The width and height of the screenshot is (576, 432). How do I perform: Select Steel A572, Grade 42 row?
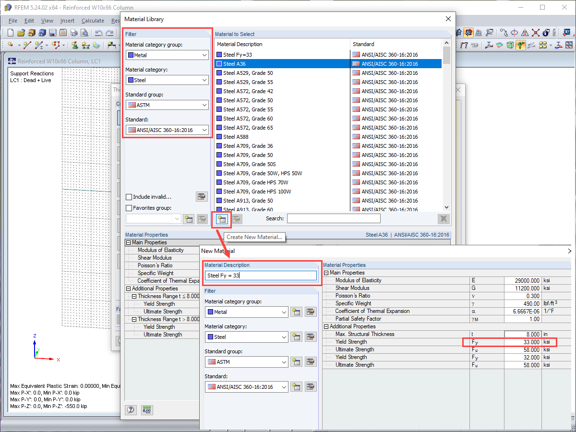coord(328,91)
